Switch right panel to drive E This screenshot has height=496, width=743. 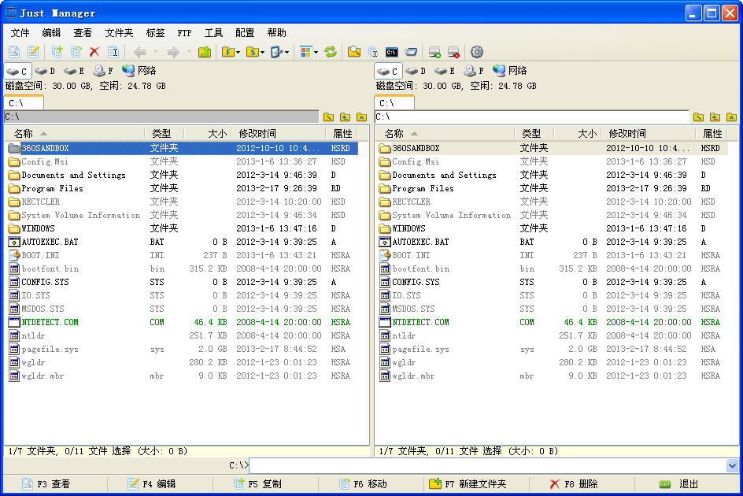pyautogui.click(x=445, y=71)
